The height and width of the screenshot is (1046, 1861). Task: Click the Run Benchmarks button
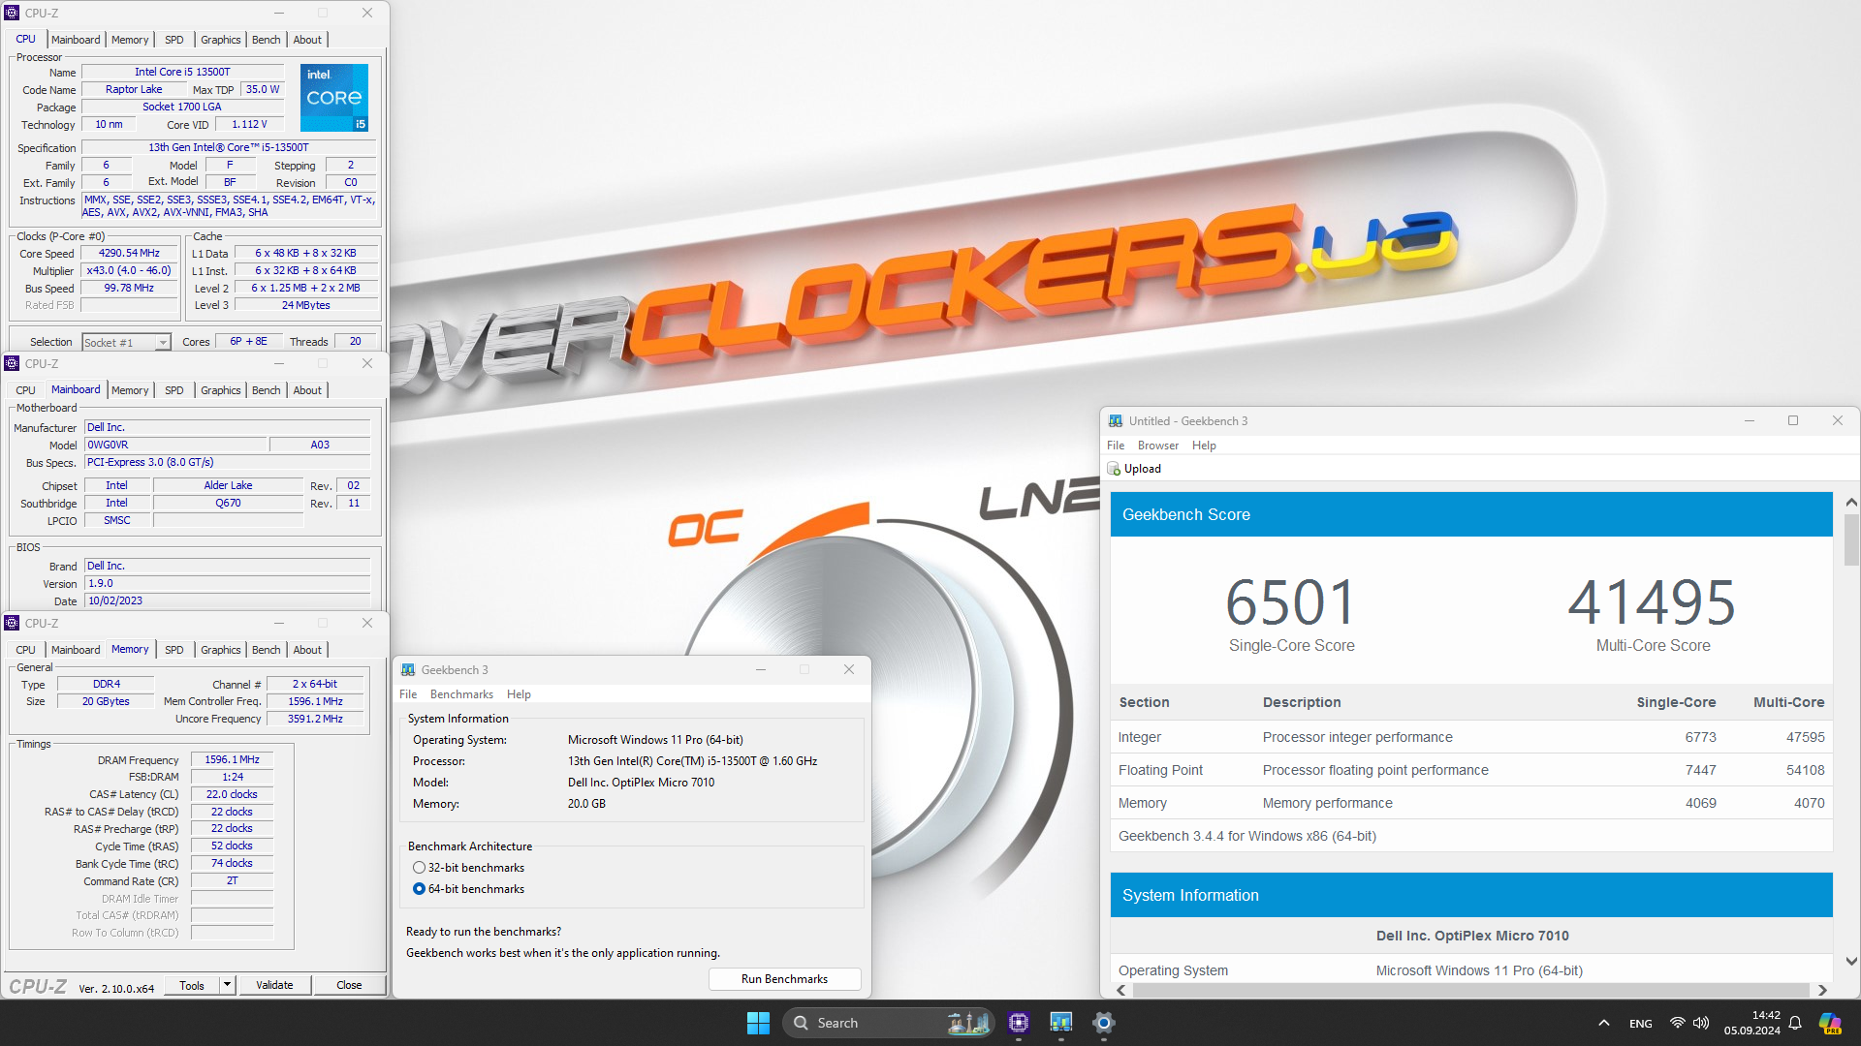(784, 979)
